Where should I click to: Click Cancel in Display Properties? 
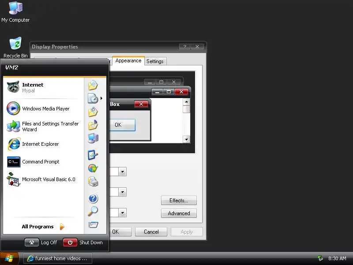(x=151, y=231)
